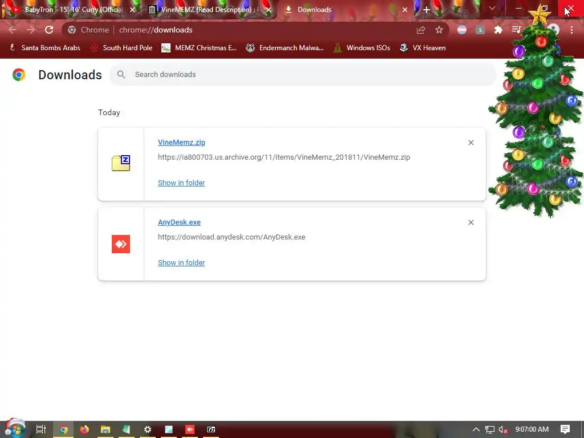Close the BabyTron tab

pos(132,10)
